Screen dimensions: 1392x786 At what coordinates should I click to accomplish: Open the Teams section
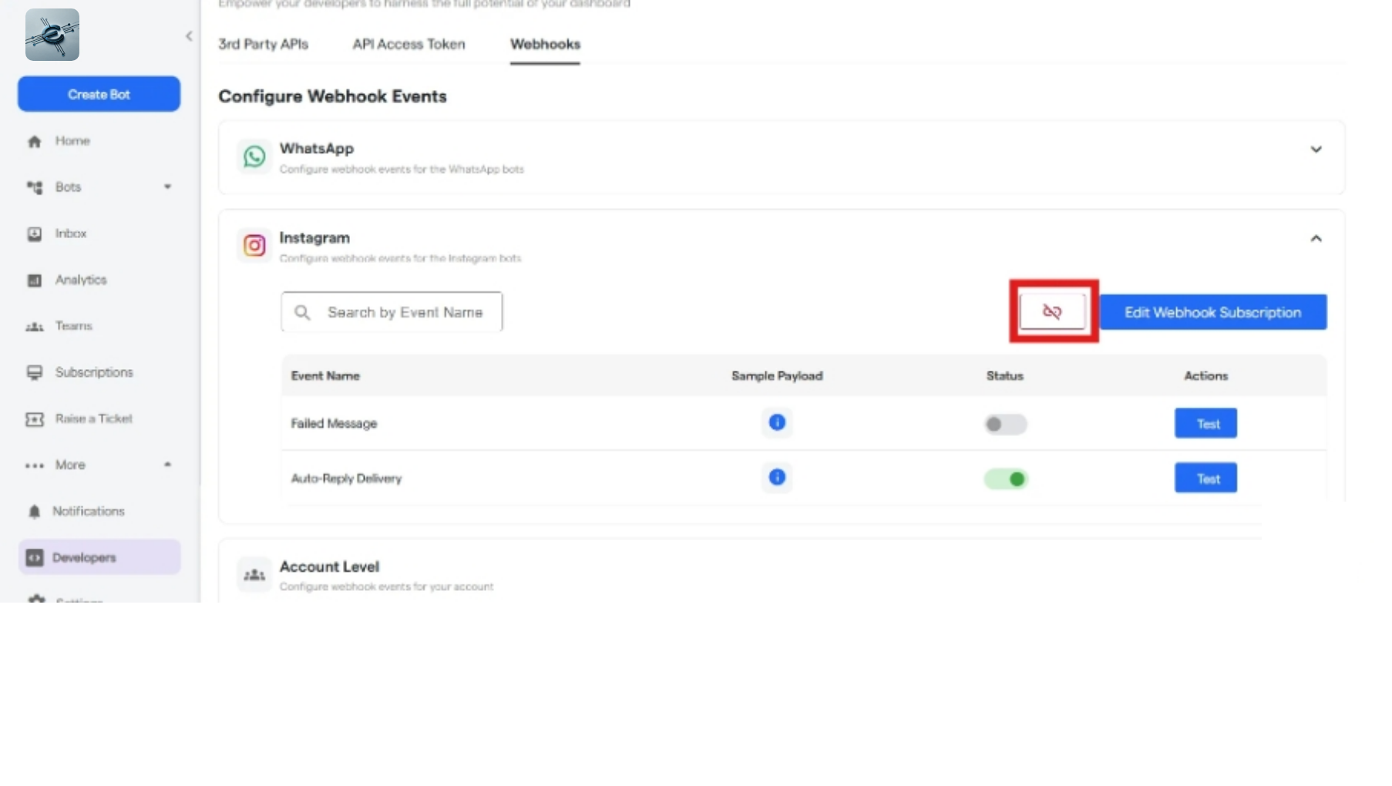[73, 326]
